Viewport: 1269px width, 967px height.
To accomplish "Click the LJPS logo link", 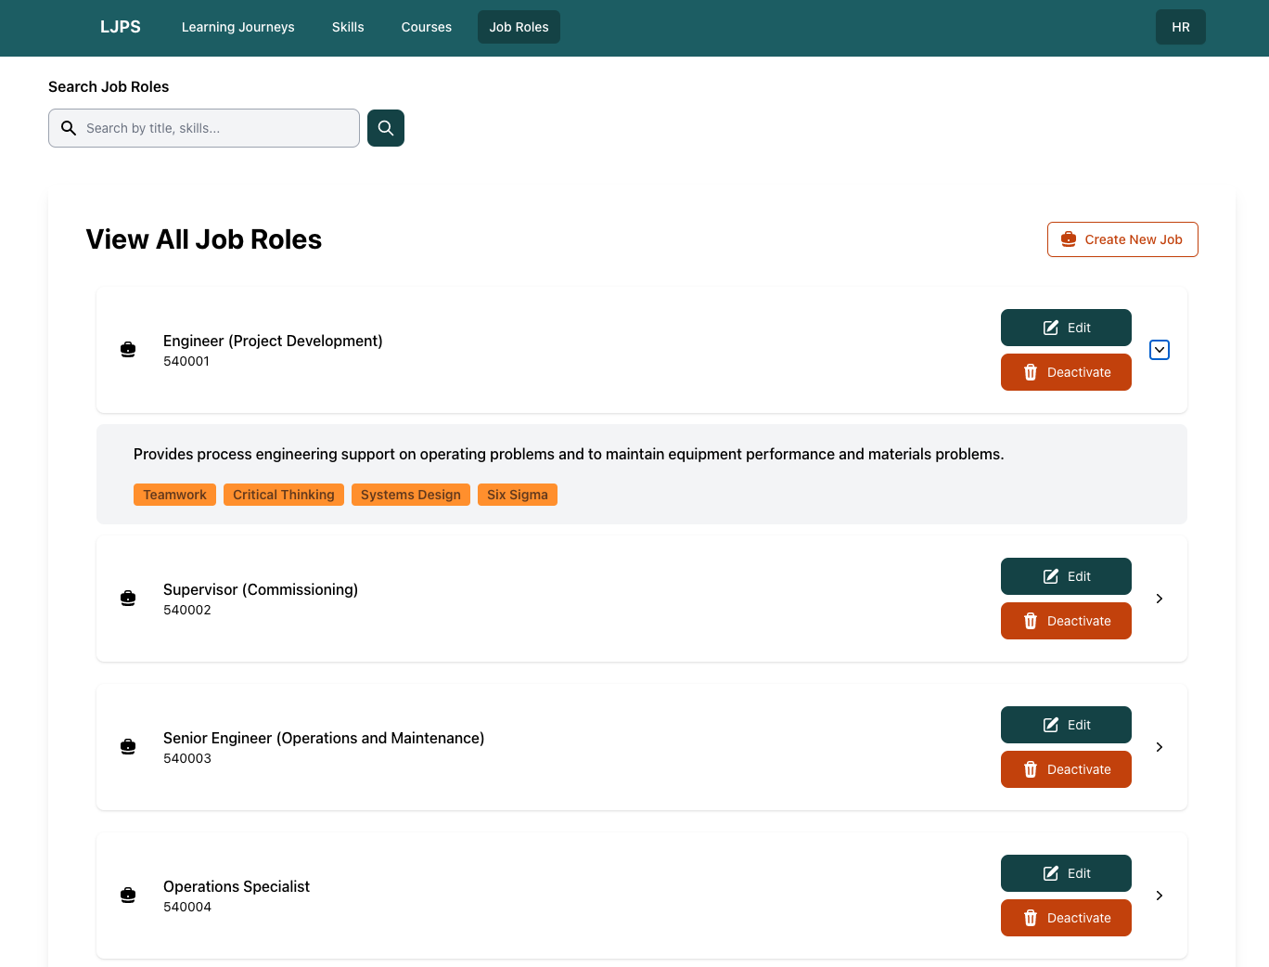I will coord(121,27).
